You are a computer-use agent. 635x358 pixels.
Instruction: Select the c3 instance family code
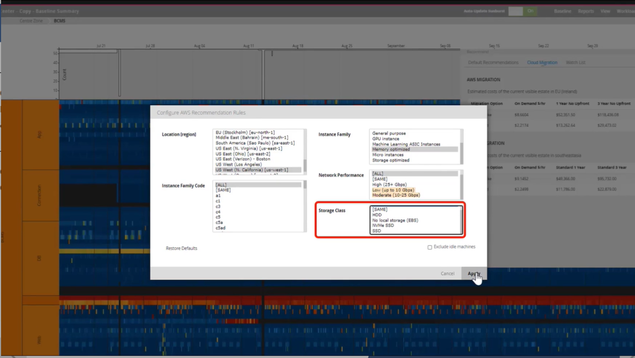point(218,207)
